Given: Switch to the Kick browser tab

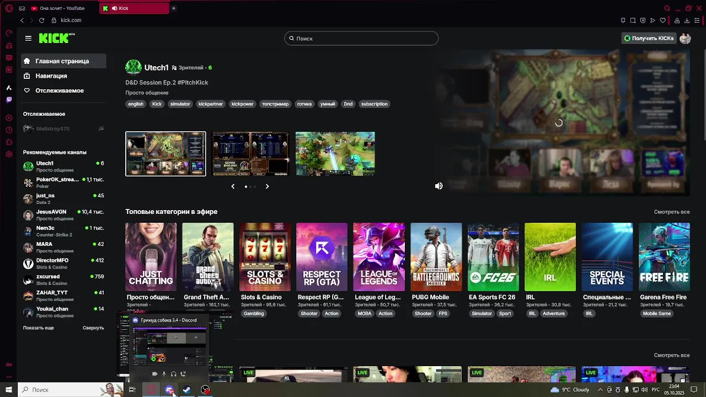Looking at the screenshot, I should click(134, 8).
